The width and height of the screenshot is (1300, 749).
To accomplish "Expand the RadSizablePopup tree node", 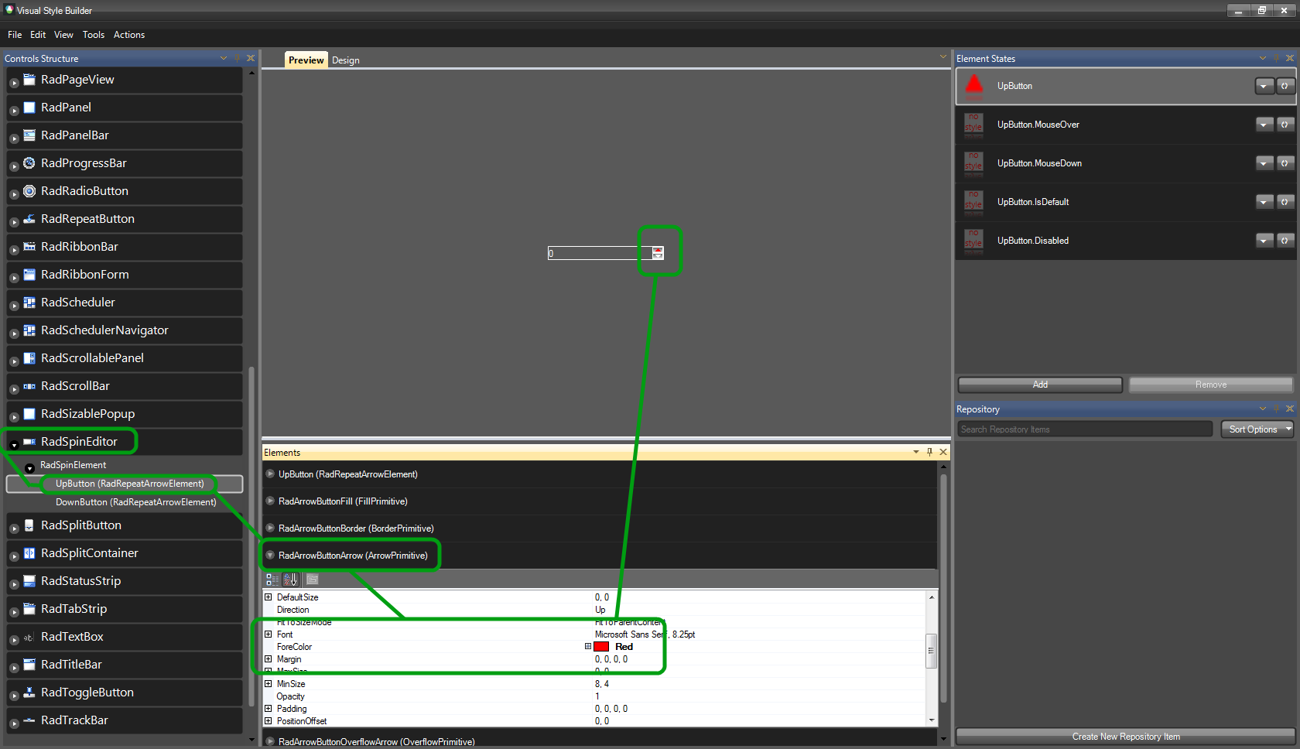I will pos(14,417).
